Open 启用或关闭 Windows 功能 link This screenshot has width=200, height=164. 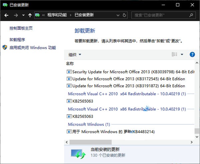(33, 48)
